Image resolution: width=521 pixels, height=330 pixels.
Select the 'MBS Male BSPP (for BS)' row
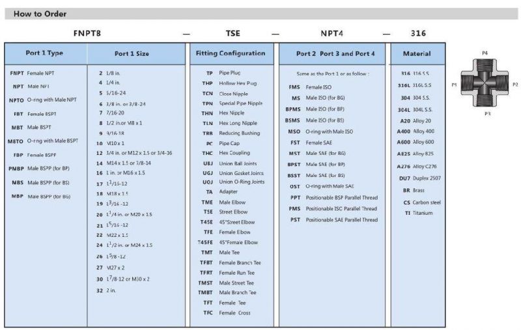coord(40,183)
